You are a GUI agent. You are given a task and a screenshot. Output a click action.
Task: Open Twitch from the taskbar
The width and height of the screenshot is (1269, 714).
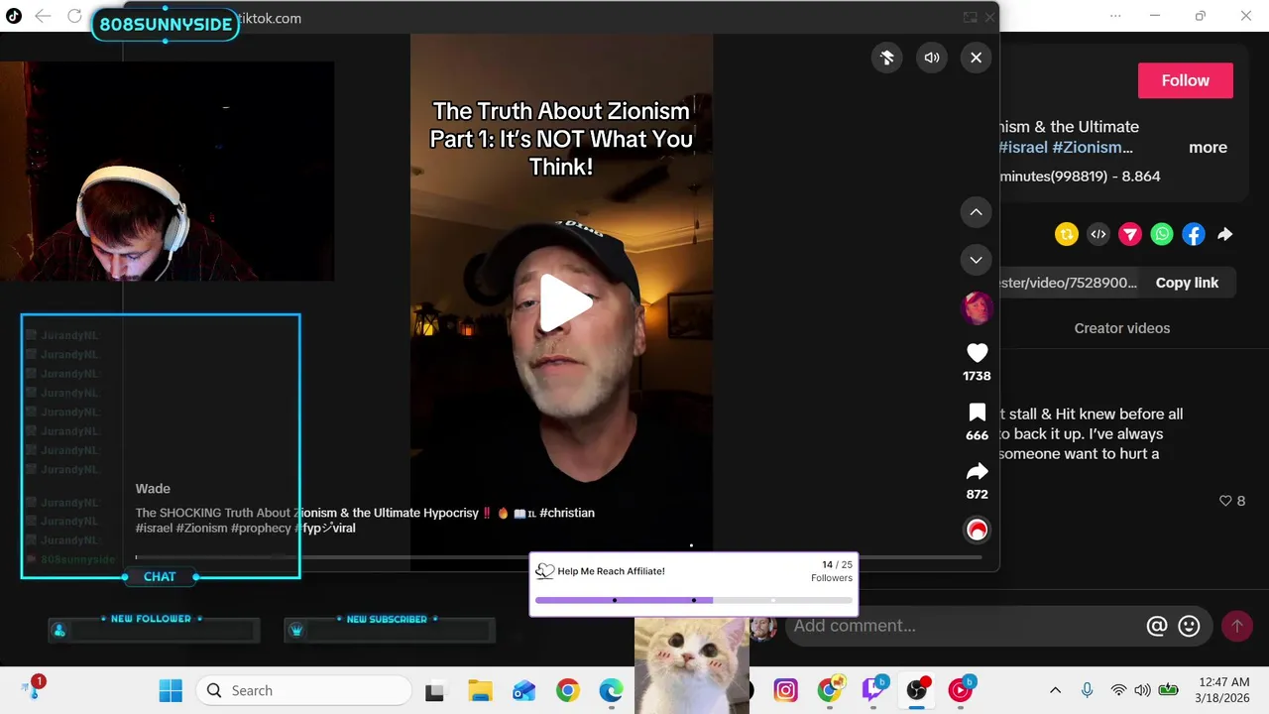(874, 690)
